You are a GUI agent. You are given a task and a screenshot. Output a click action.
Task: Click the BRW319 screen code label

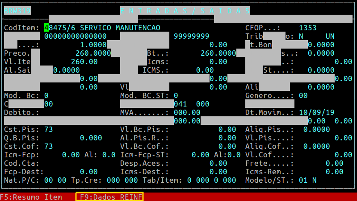pyautogui.click(x=17, y=11)
